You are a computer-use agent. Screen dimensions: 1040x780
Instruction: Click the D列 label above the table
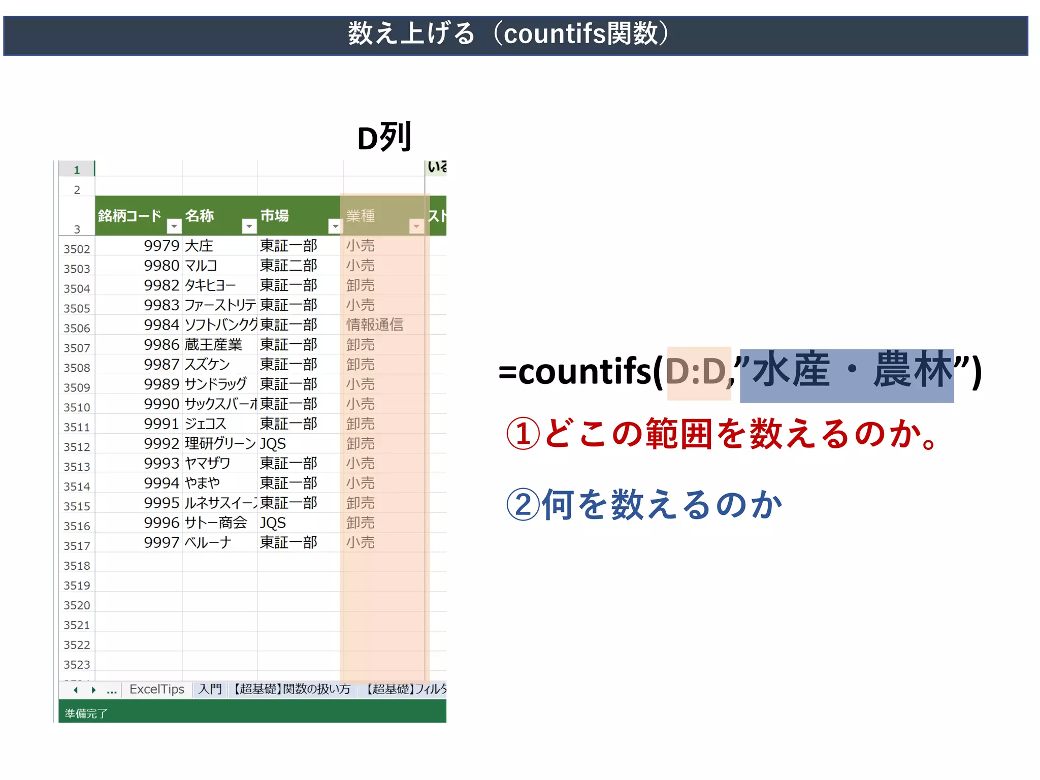pos(384,137)
